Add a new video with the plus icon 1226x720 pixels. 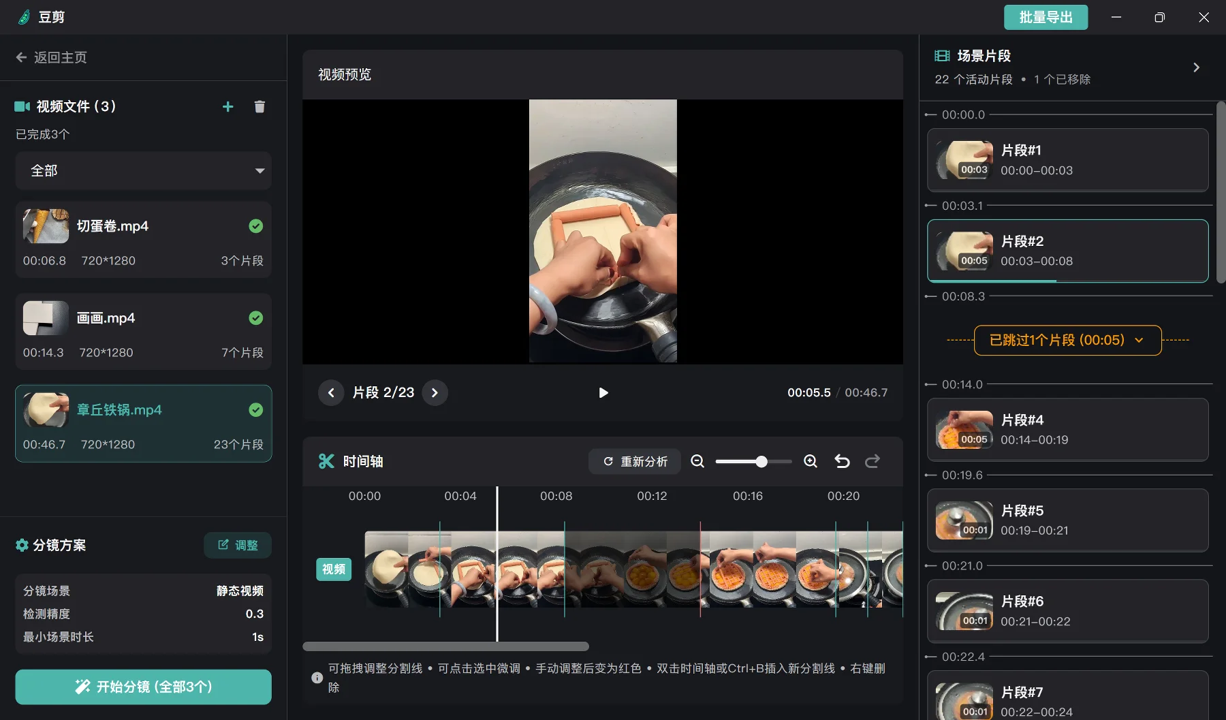(x=227, y=106)
